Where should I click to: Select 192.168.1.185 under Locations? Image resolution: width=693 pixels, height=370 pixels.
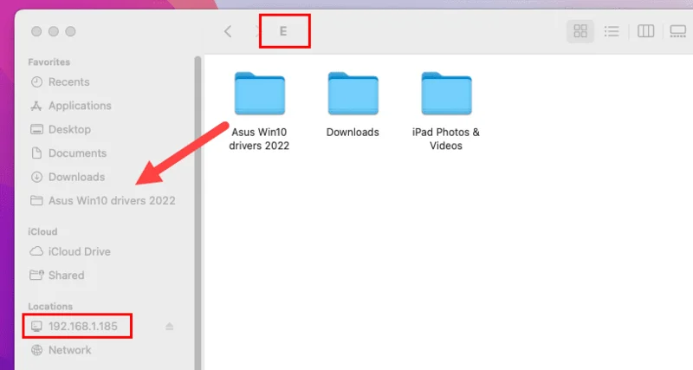82,327
